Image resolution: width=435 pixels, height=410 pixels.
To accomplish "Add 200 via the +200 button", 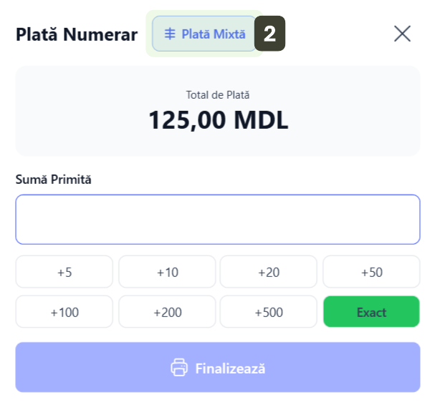I will (x=167, y=312).
